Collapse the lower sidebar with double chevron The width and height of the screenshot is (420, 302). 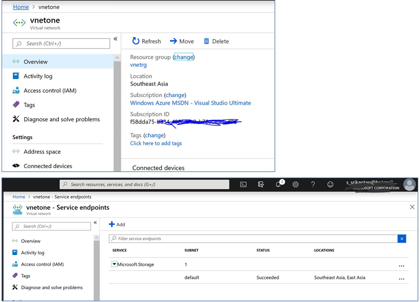pyautogui.click(x=95, y=223)
